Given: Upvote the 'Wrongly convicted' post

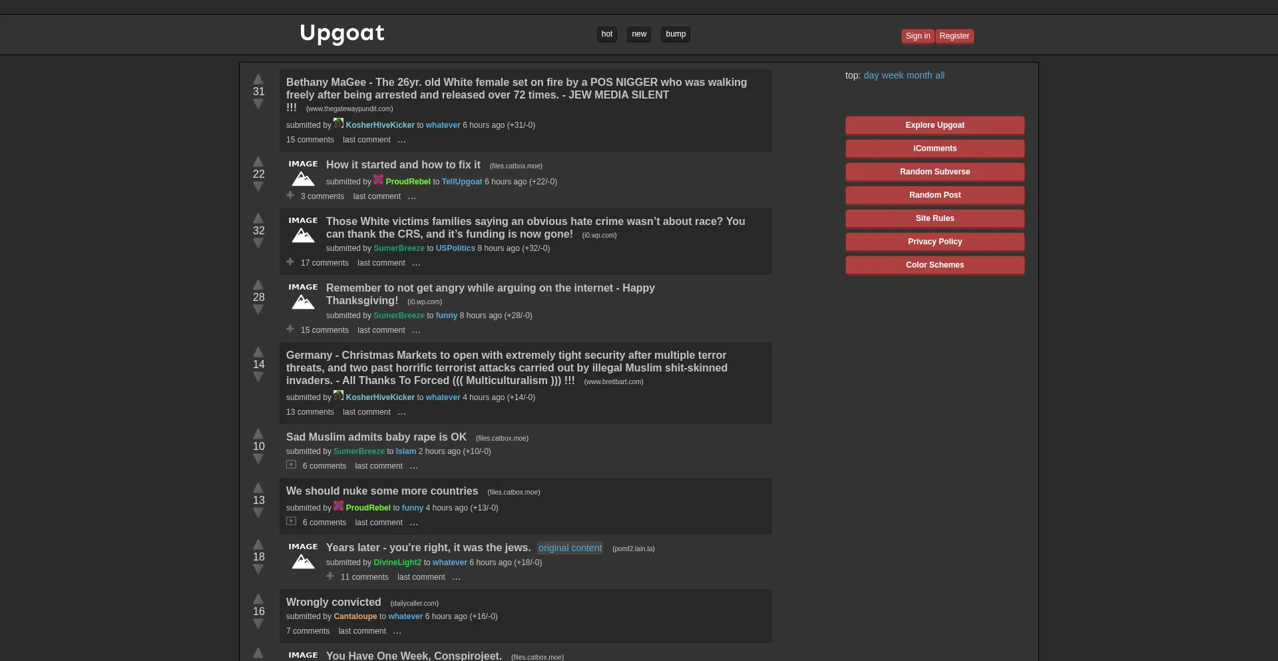Looking at the screenshot, I should (x=258, y=599).
